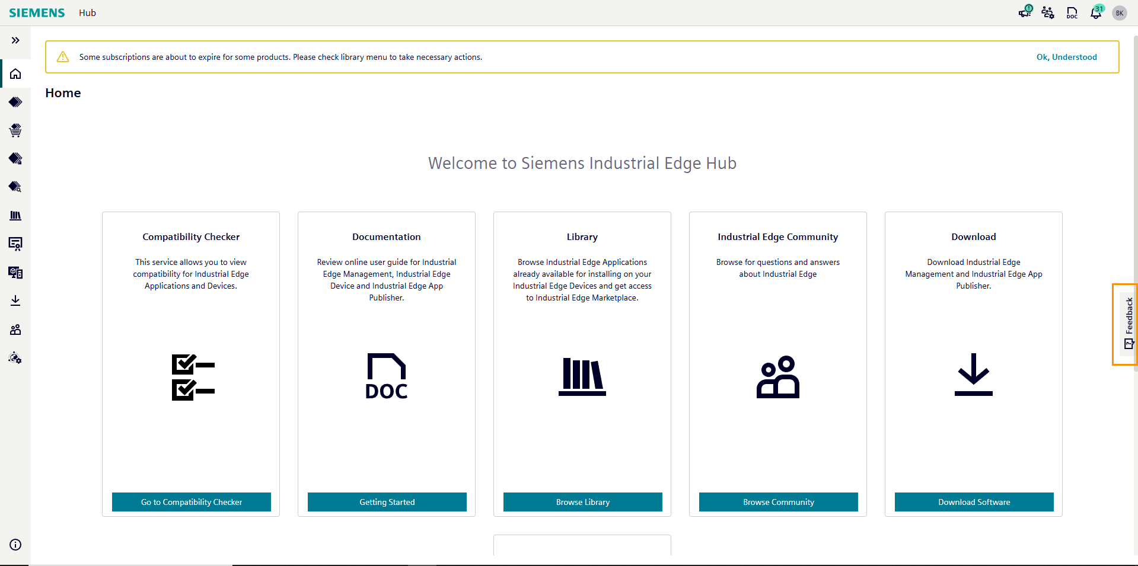Screen dimensions: 1138x566
Task: Open the stacked layers icon in sidebar
Action: [x=15, y=102]
